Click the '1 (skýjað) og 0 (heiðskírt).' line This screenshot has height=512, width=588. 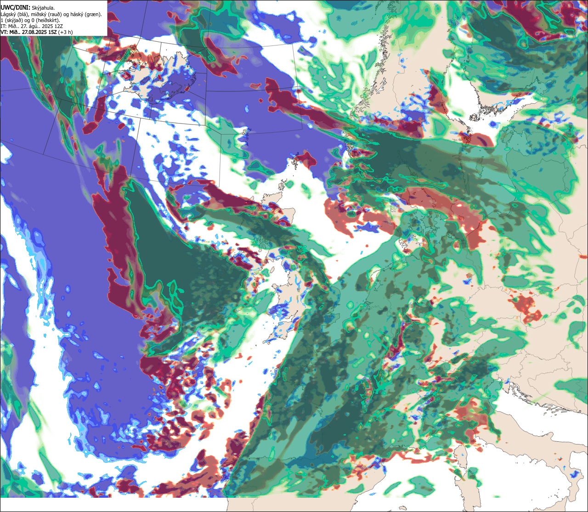click(30, 20)
